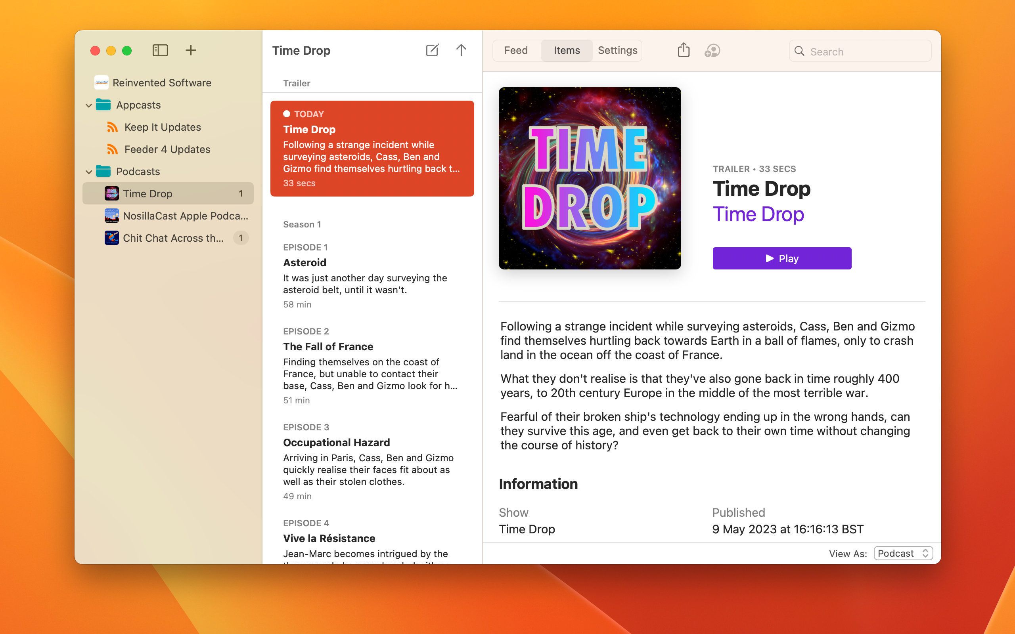Click the share icon in the toolbar
Viewport: 1015px width, 634px height.
(684, 50)
